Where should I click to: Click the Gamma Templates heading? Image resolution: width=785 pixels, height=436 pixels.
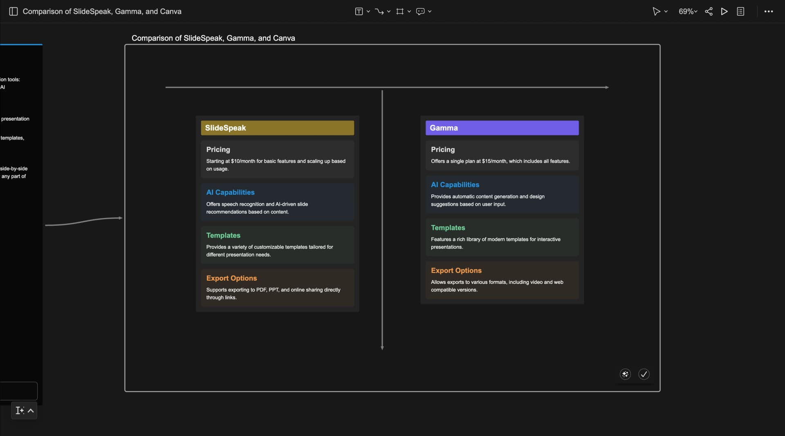tap(448, 228)
